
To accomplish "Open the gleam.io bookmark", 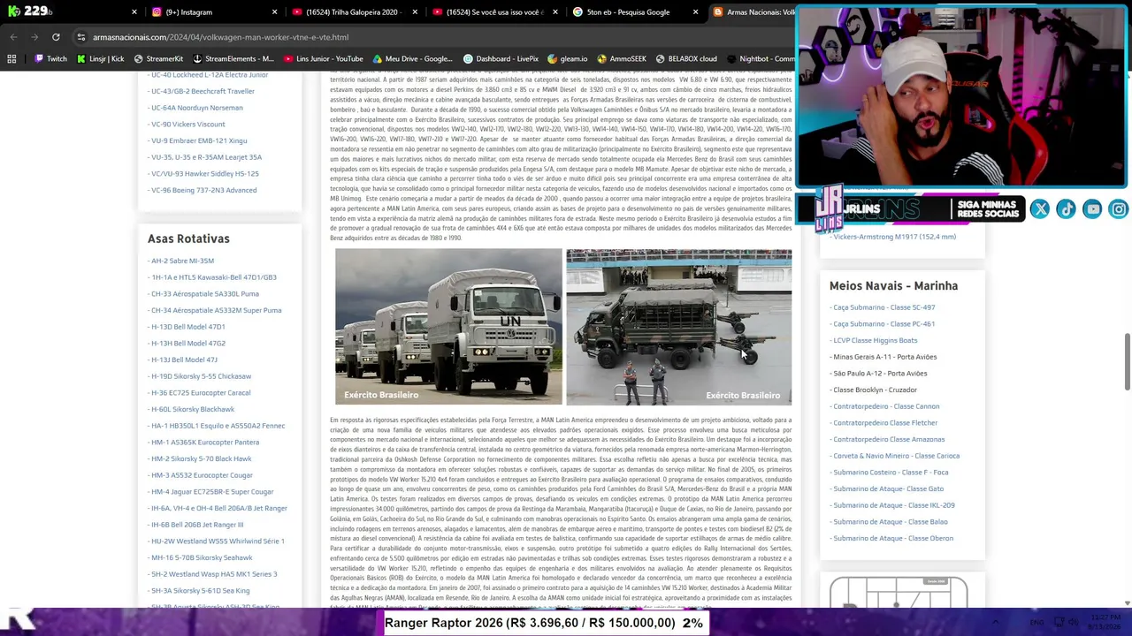I will [567, 59].
